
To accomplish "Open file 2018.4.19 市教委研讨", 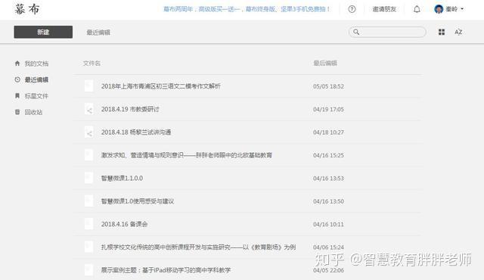I will click(130, 109).
